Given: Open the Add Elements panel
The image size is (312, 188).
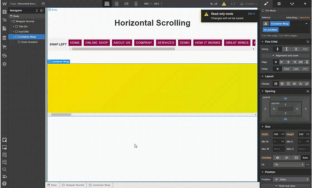Looking at the screenshot, I should (5, 12).
